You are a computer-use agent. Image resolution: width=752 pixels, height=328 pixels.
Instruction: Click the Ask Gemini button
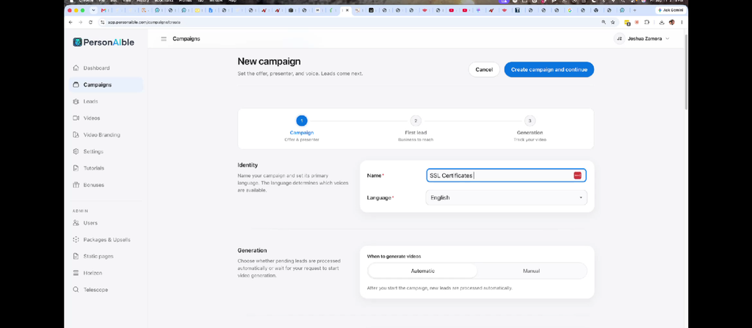point(670,10)
